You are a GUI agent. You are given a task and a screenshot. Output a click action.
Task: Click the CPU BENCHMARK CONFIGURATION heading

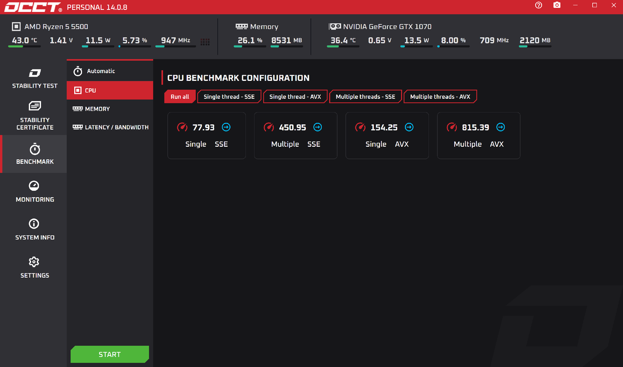[238, 78]
